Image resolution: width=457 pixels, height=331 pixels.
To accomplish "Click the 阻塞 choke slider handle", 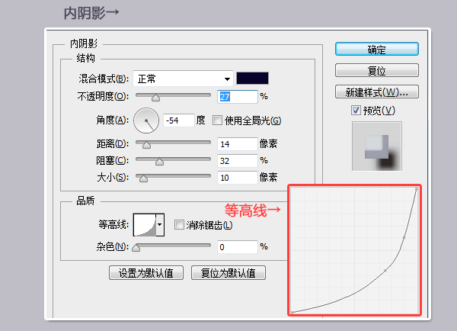I will tap(159, 162).
